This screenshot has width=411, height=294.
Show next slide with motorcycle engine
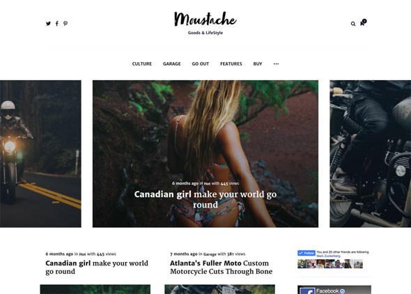pos(370,153)
